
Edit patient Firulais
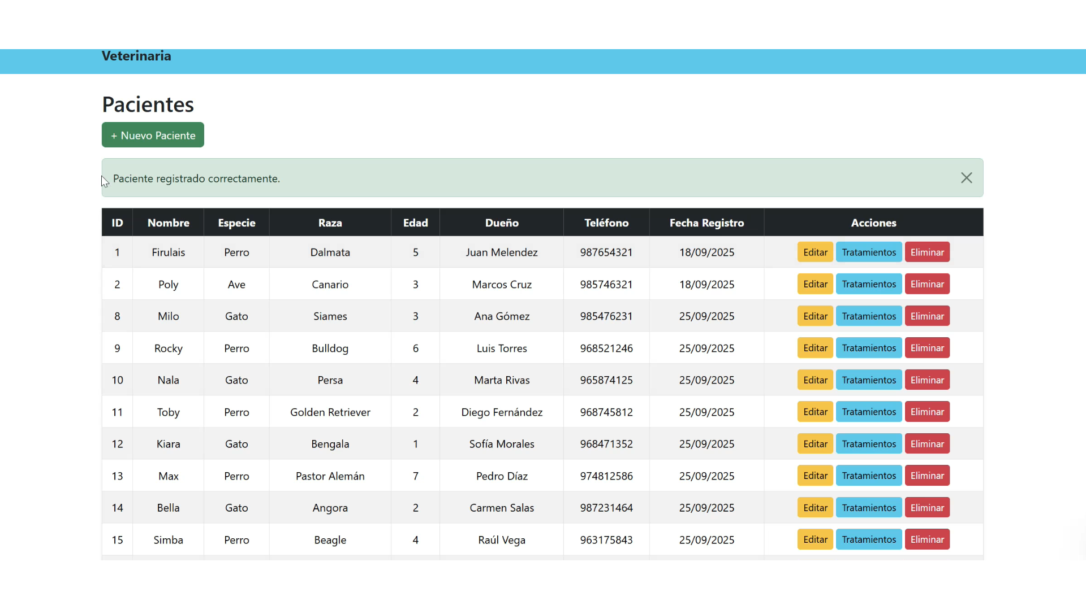815,252
